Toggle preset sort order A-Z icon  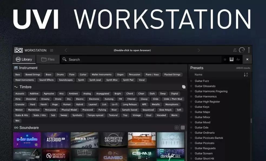246,75
